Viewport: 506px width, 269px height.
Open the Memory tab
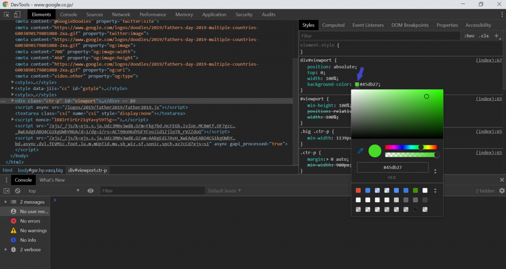(184, 14)
